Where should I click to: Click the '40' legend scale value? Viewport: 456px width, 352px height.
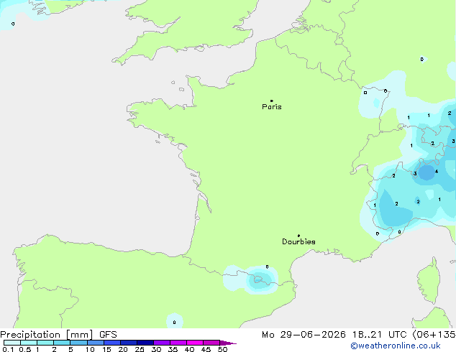point(189,349)
